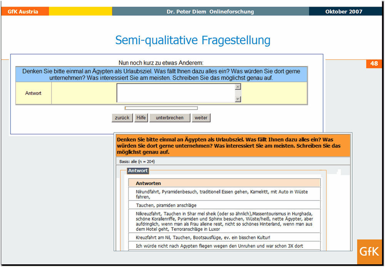Click the orange results question heading
The width and height of the screenshot is (385, 267).
[x=233, y=145]
